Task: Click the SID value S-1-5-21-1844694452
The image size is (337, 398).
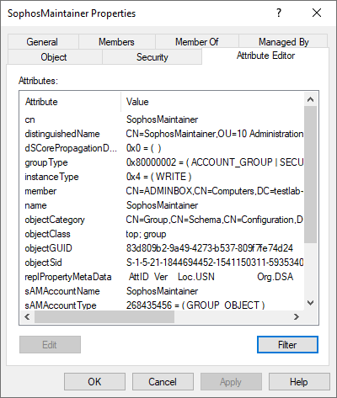Action: pos(215,263)
